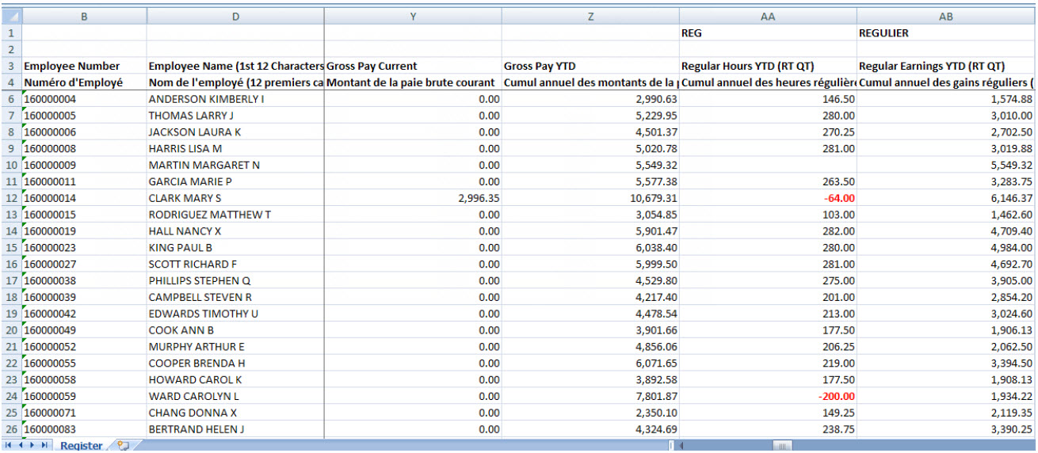Image resolution: width=1038 pixels, height=453 pixels.
Task: Click the horizontal scrollbar thumb
Action: pyautogui.click(x=781, y=446)
